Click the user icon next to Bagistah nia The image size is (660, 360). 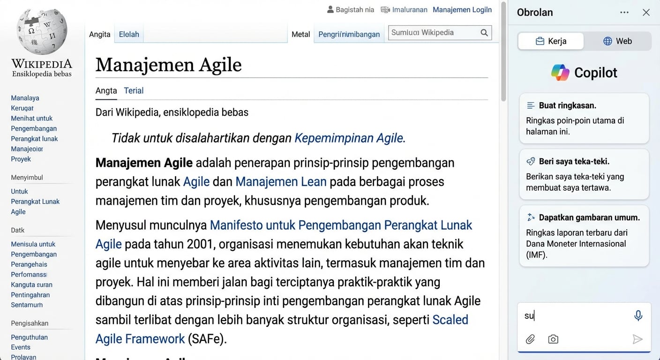(x=330, y=9)
